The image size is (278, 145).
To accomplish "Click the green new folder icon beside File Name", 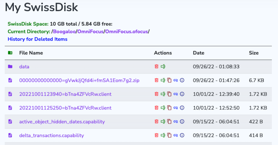I will coord(10,53).
